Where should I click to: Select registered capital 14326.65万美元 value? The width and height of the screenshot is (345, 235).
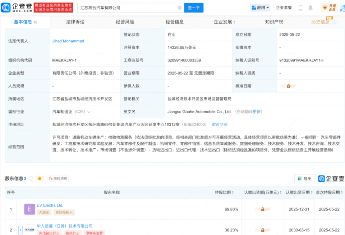[182, 48]
